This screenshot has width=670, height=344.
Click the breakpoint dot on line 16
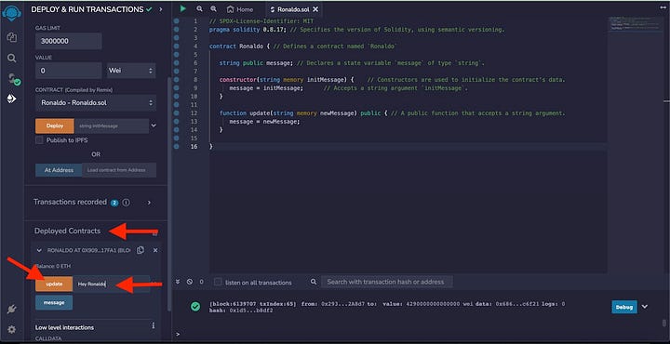176,146
